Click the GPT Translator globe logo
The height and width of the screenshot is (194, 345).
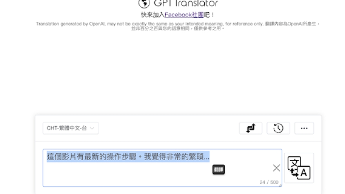144,3
